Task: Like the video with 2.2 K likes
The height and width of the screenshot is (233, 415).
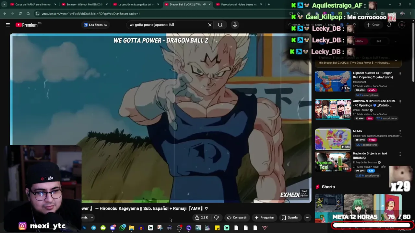Action: (201, 218)
